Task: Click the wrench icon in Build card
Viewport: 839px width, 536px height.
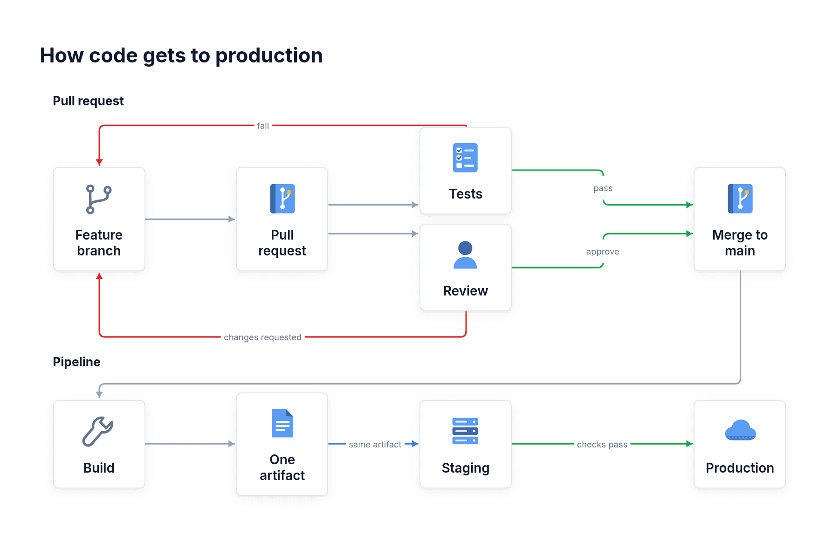Action: coord(98,432)
